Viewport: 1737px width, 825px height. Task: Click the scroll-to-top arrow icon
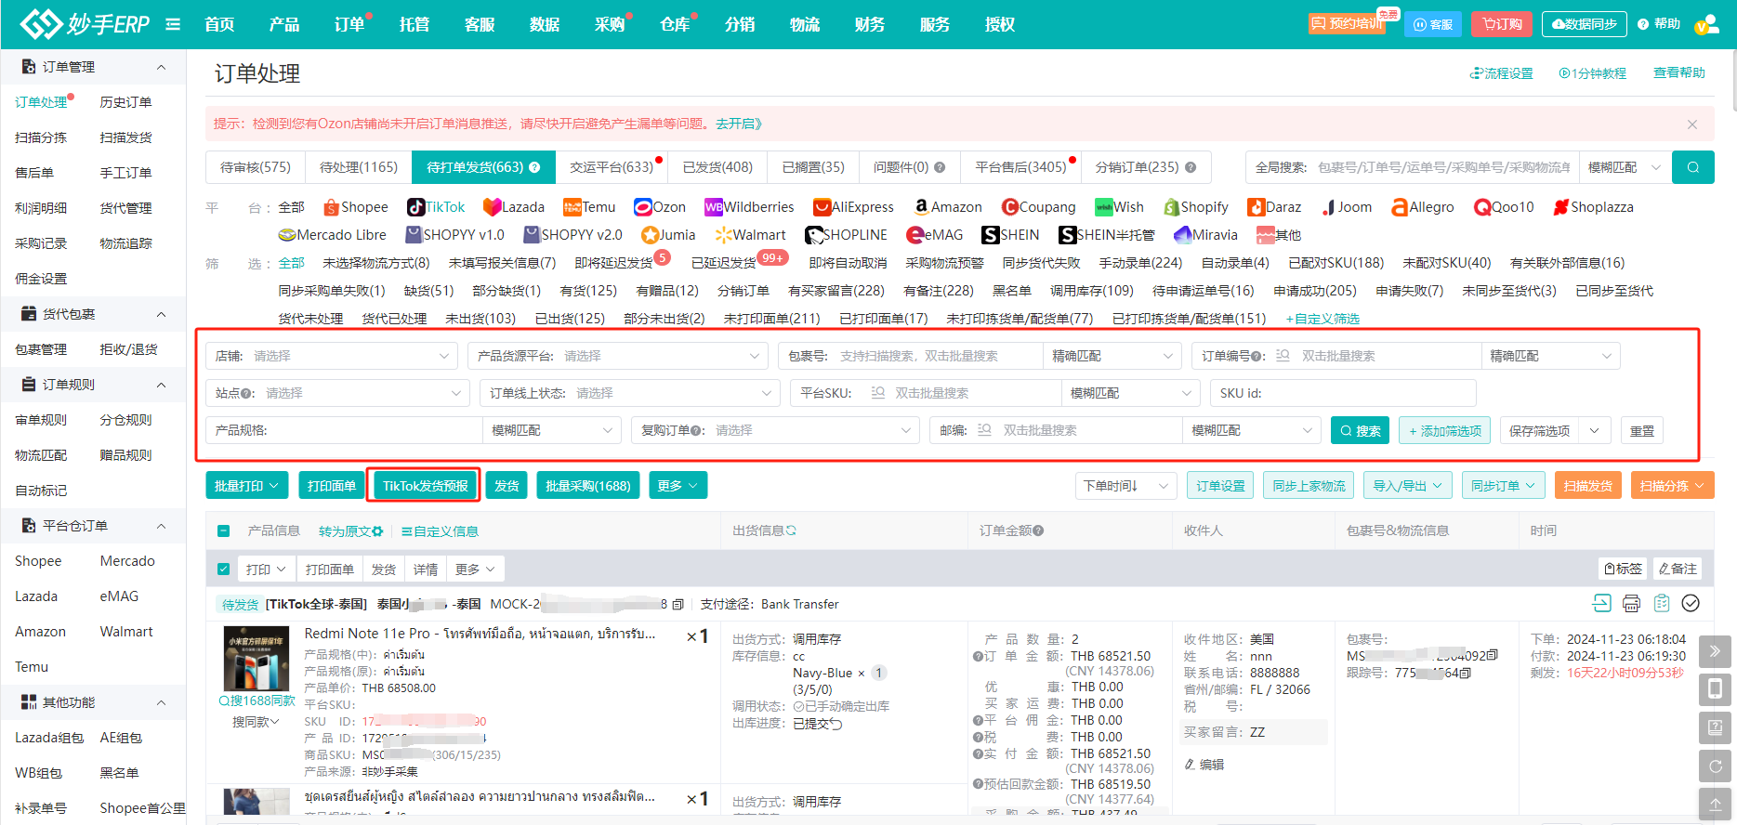[x=1715, y=804]
